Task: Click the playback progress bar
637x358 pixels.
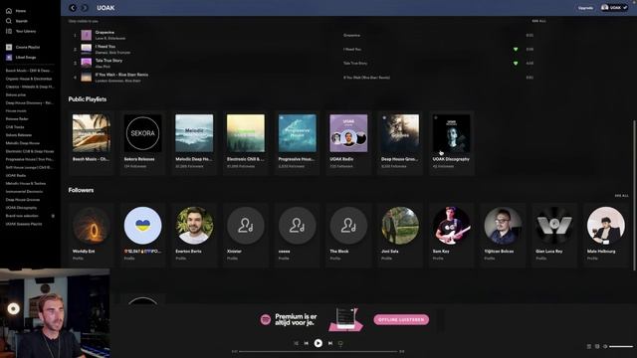Action: coord(318,351)
